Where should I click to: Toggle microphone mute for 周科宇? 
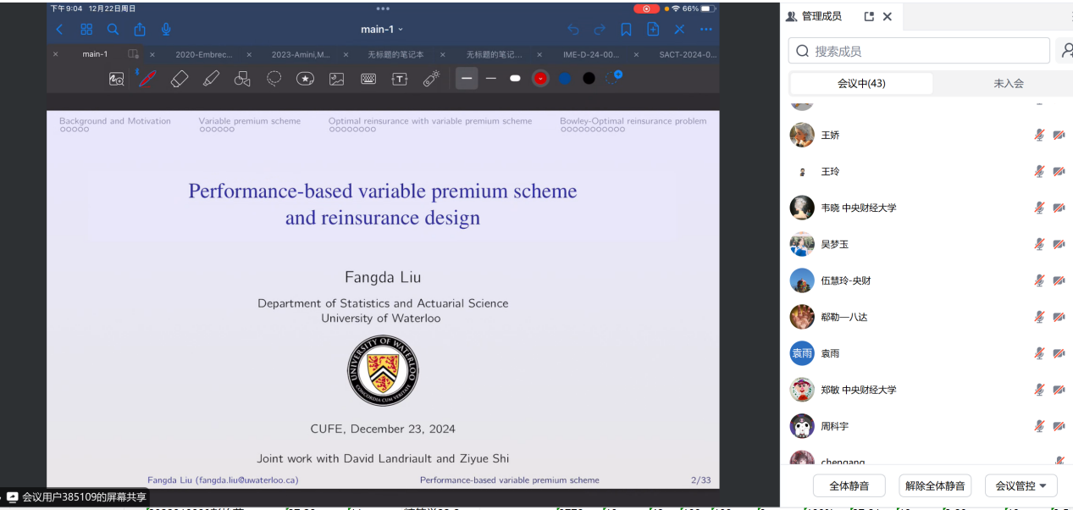[x=1039, y=426]
